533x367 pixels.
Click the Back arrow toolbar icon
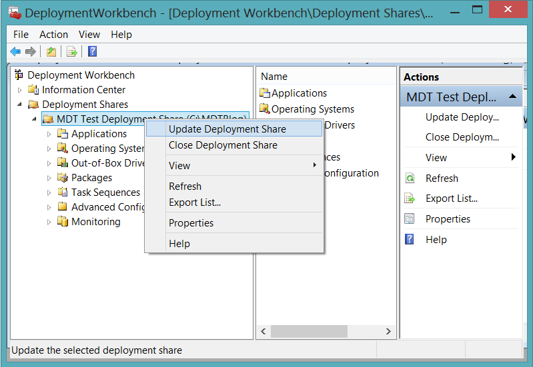click(15, 51)
